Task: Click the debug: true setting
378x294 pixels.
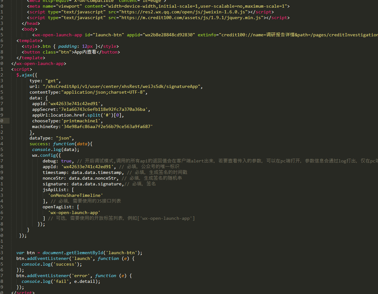Action: tap(58, 161)
